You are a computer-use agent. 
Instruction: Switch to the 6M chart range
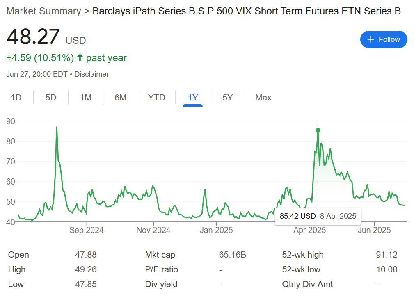click(120, 98)
